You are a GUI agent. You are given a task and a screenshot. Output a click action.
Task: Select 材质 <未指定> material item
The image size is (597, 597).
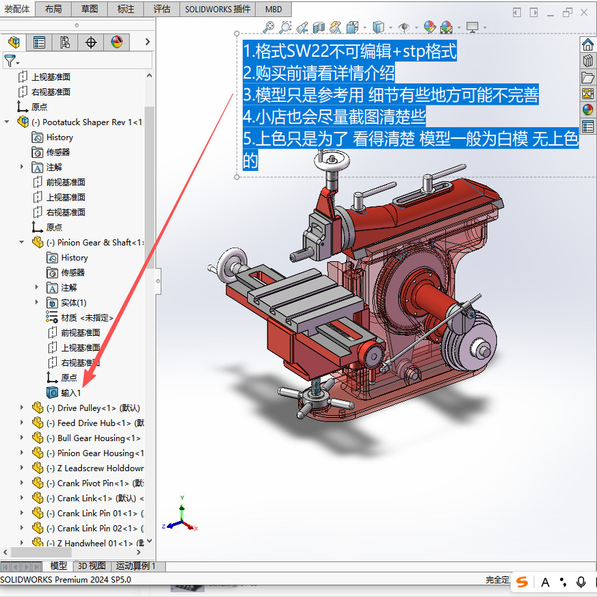pyautogui.click(x=80, y=317)
